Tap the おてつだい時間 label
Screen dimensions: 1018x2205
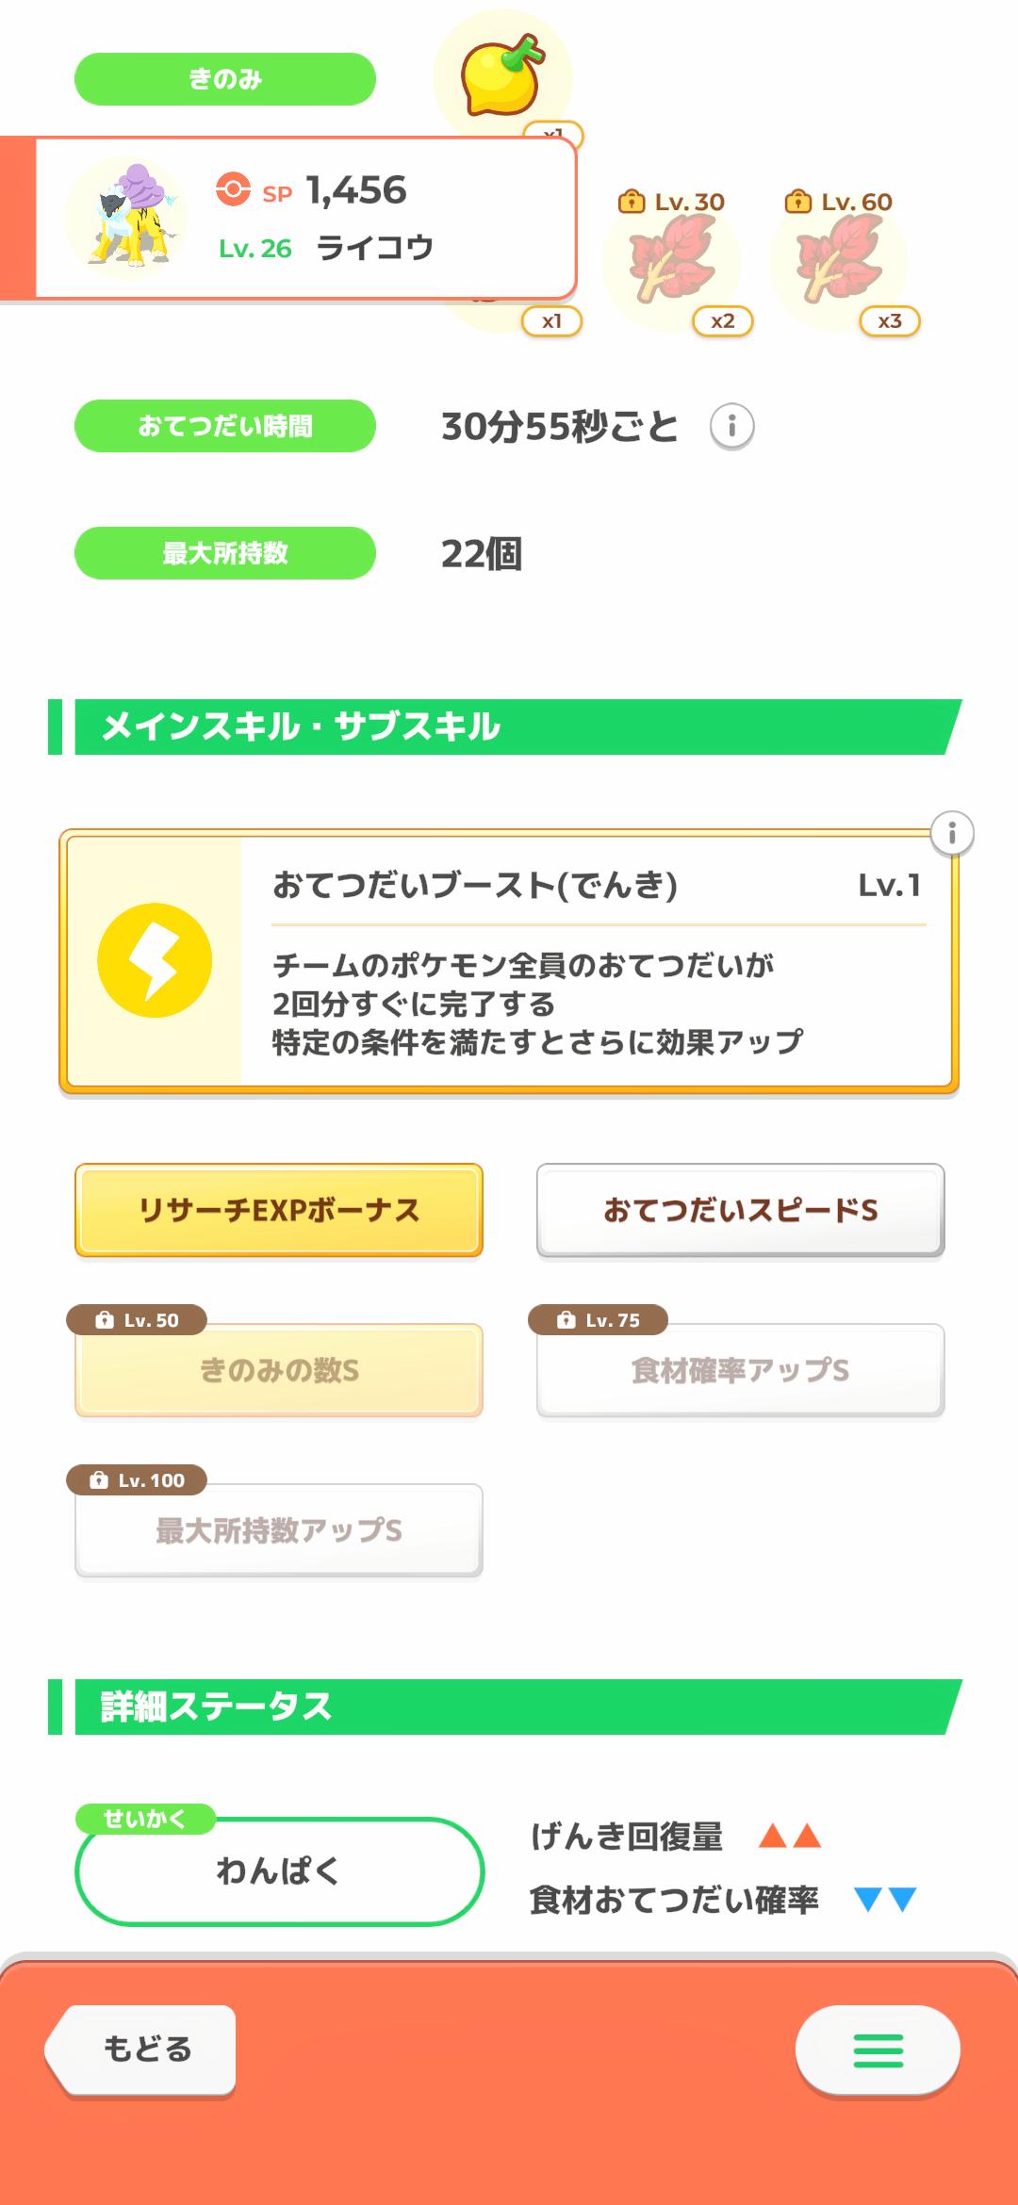[x=225, y=426]
